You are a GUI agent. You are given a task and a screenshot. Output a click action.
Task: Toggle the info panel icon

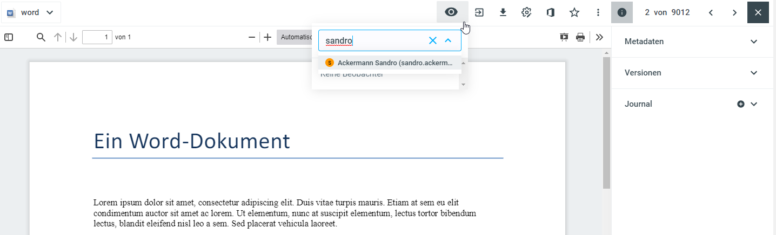tap(622, 12)
